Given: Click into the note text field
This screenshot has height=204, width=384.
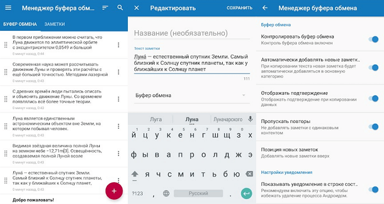Looking at the screenshot, I should [192, 63].
